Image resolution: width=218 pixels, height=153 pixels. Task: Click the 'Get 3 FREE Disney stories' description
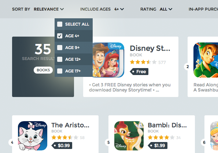pos(130,87)
